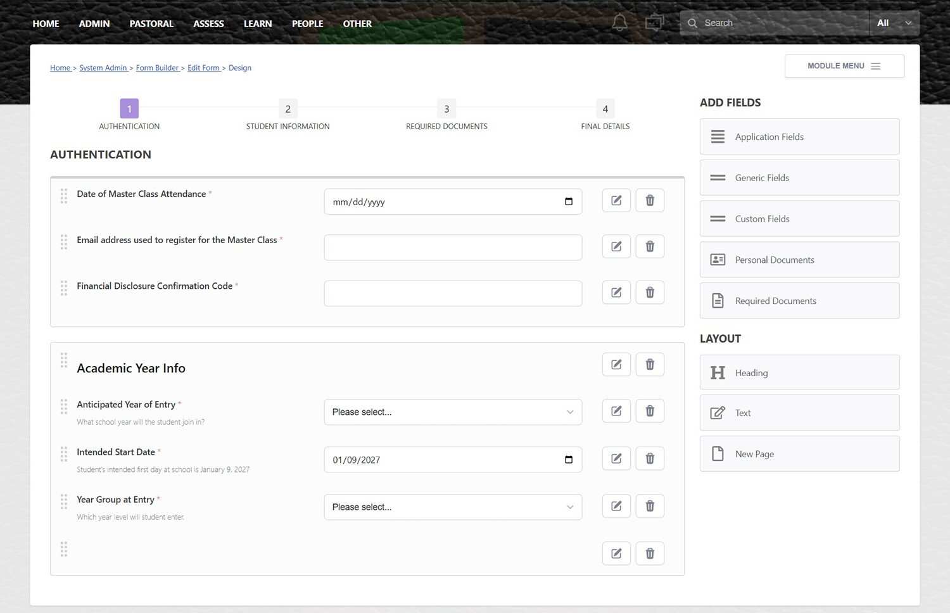Edit the Year Group at Entry field

click(616, 506)
